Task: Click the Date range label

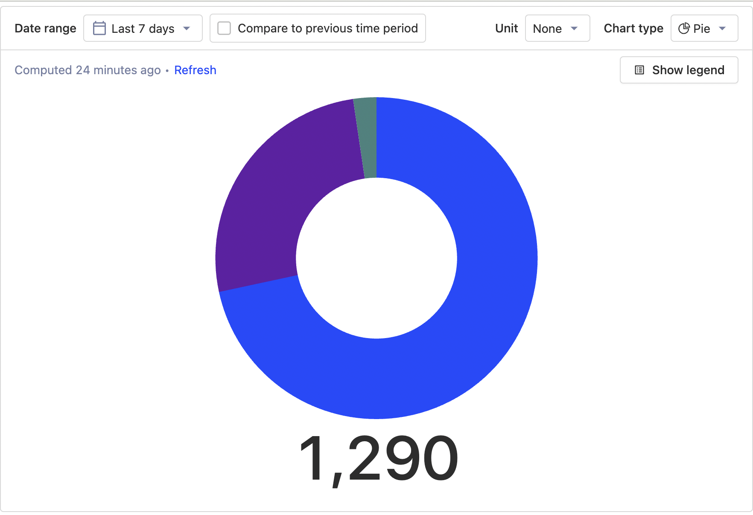Action: (45, 28)
